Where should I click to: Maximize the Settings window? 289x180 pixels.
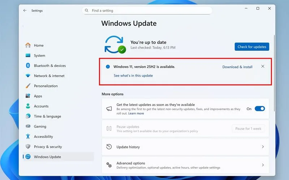[x=258, y=8]
